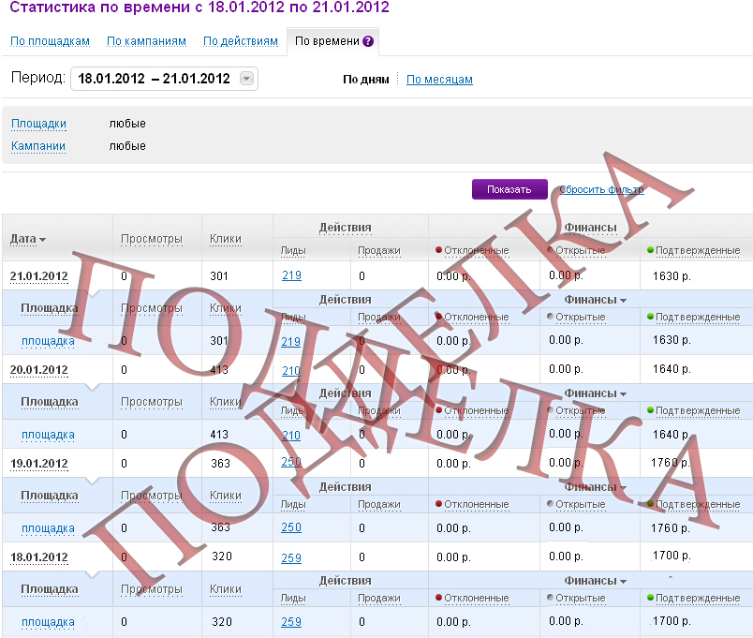Click the 1640 р. confirmed value for 20.01.2012

click(672, 369)
